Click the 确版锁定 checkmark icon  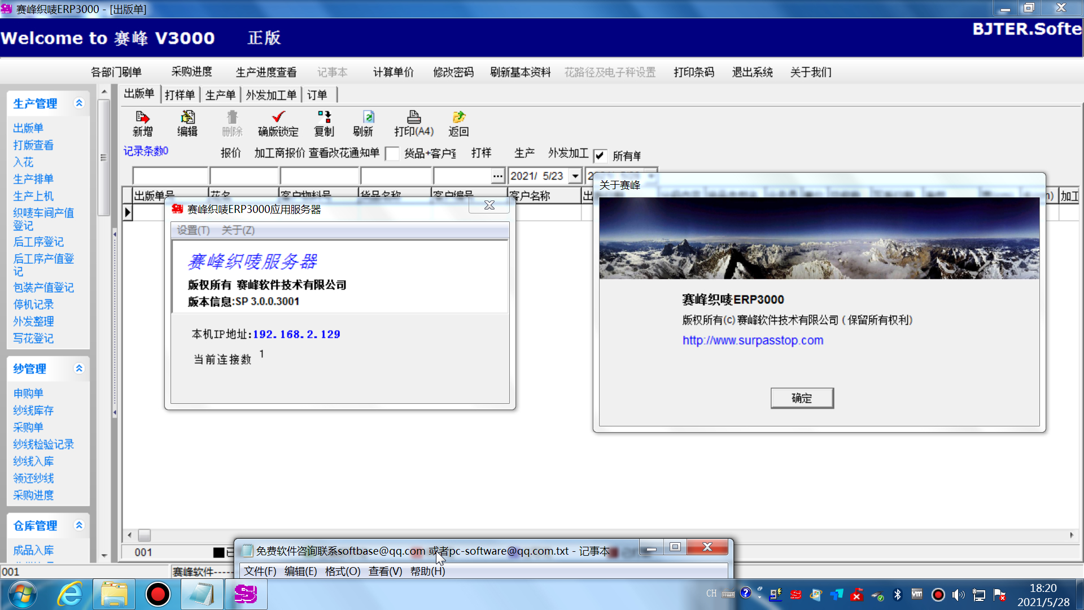point(278,117)
